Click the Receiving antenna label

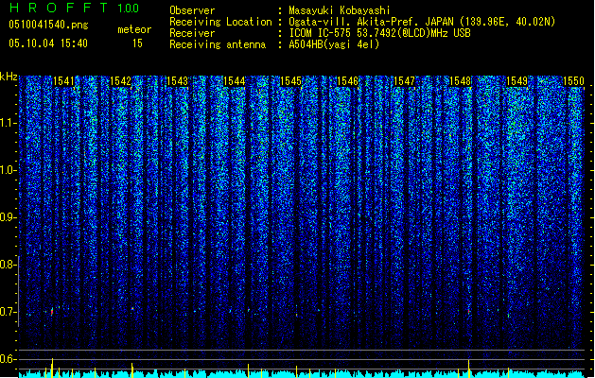coord(218,44)
